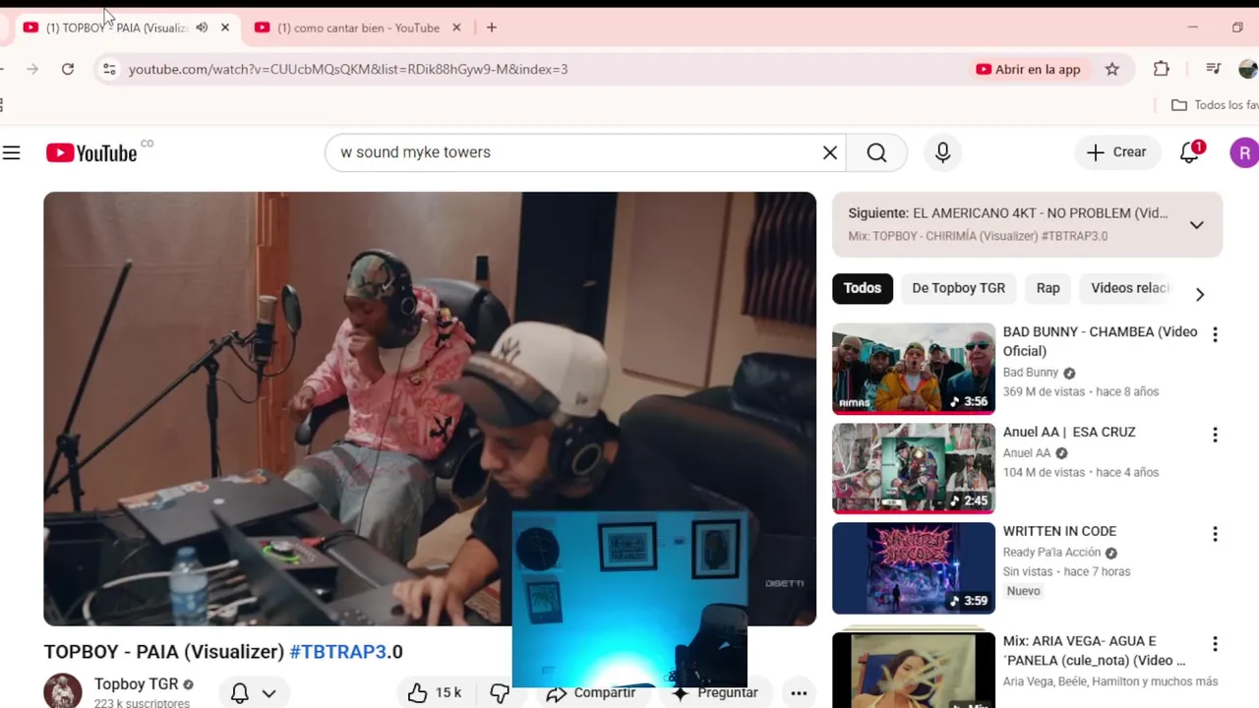Open the YouTube hamburger guide menu
Image resolution: width=1259 pixels, height=708 pixels.
coord(12,152)
